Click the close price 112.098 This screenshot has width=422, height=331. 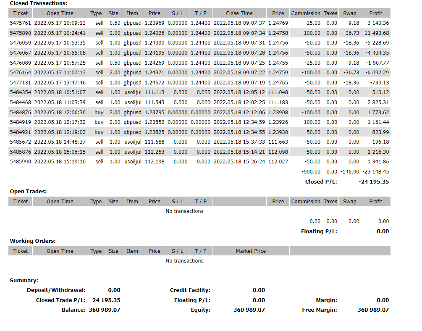(x=278, y=152)
